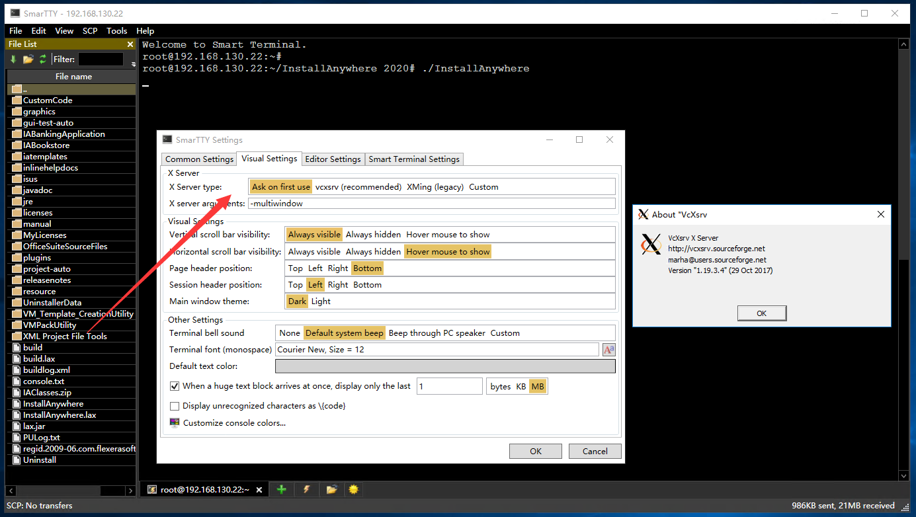Select 'Custom' X Server type
This screenshot has height=517, width=916.
[x=483, y=187]
